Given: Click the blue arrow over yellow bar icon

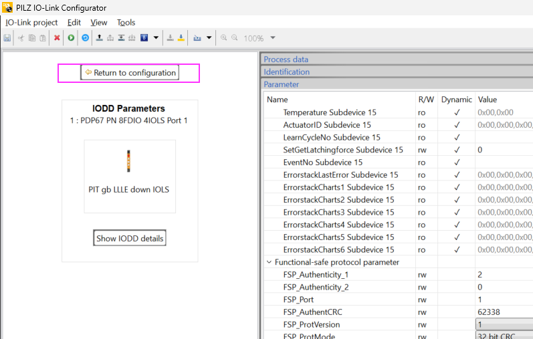Looking at the screenshot, I should click(x=181, y=37).
